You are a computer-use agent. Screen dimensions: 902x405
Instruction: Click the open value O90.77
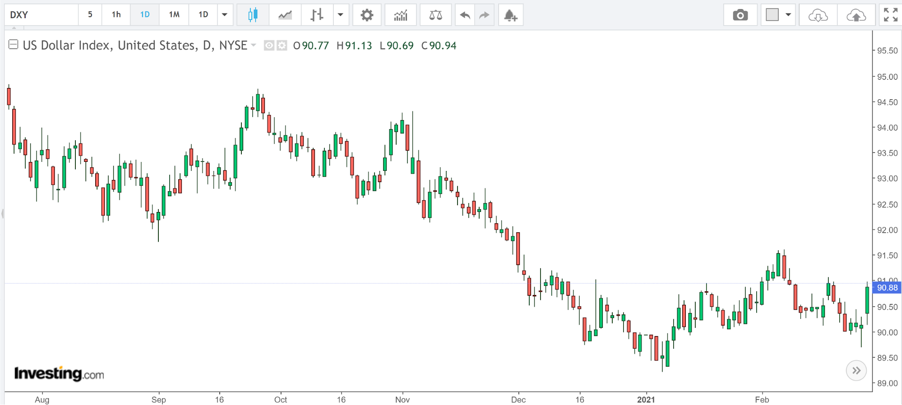[x=311, y=46]
